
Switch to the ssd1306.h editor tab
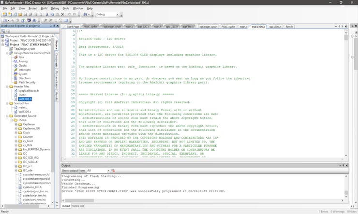pyautogui.click(x=275, y=27)
